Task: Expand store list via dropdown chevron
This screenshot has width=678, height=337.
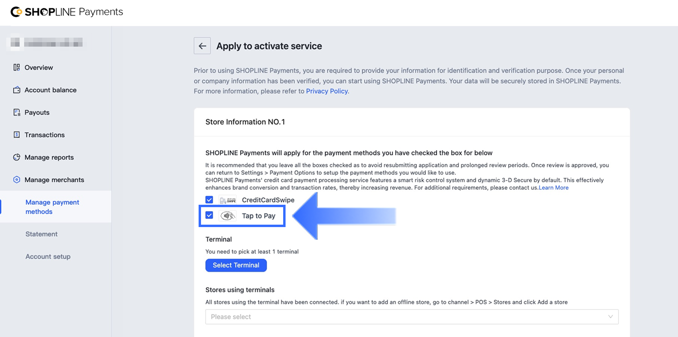Action: pyautogui.click(x=610, y=317)
